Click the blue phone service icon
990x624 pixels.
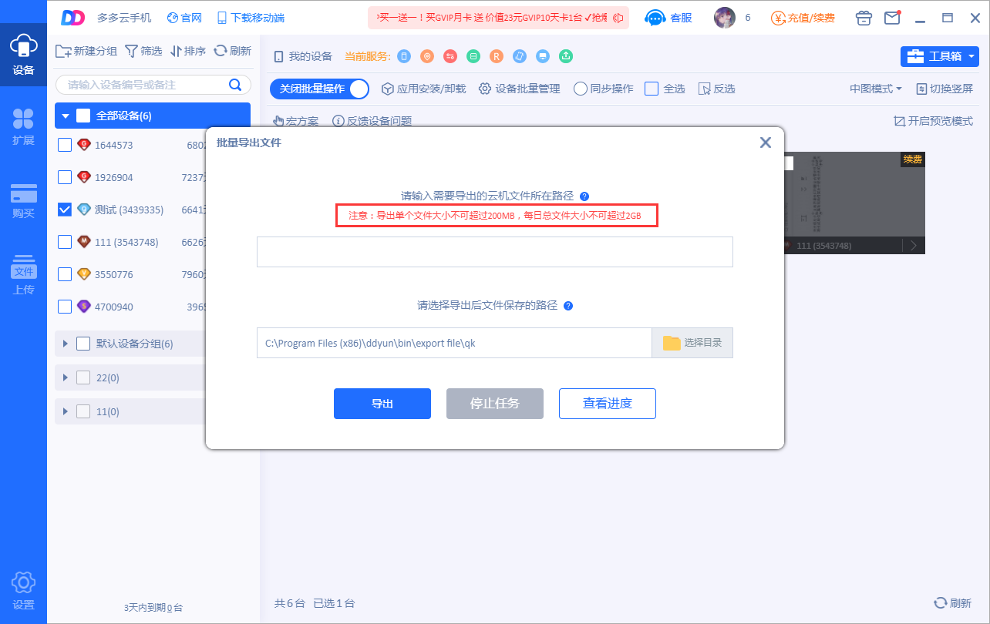click(404, 56)
